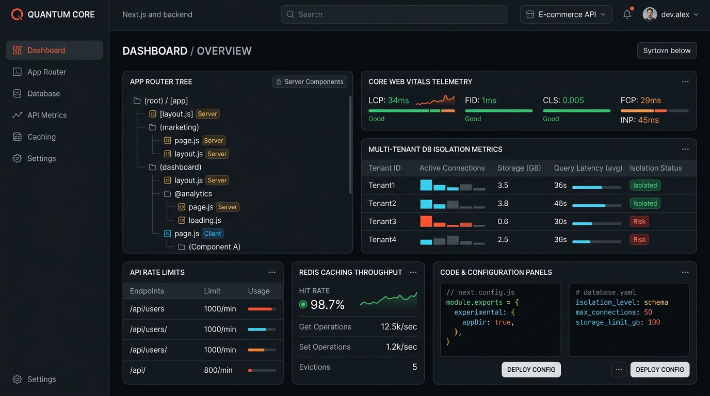710x396 pixels.
Task: Deploy config for the database.yaml panel
Action: 660,370
